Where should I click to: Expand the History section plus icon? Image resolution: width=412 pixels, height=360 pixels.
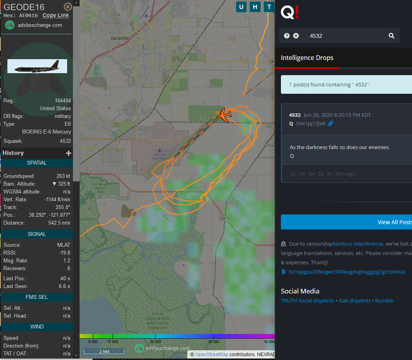coord(69,153)
